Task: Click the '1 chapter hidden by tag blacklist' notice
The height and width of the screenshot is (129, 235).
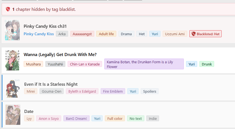Action: point(118,9)
